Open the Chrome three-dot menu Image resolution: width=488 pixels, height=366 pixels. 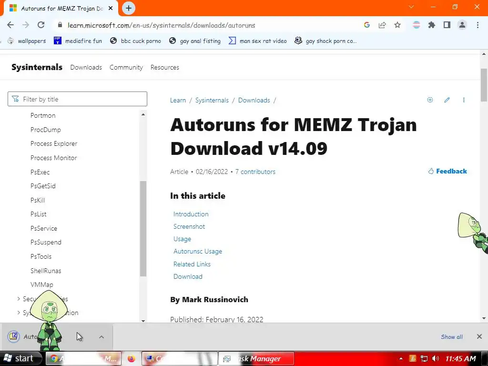point(478,25)
